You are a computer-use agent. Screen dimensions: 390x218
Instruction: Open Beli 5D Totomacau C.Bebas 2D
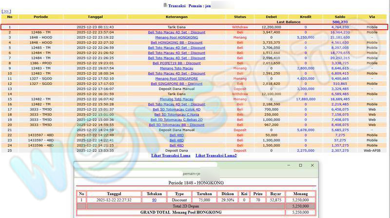point(176,120)
